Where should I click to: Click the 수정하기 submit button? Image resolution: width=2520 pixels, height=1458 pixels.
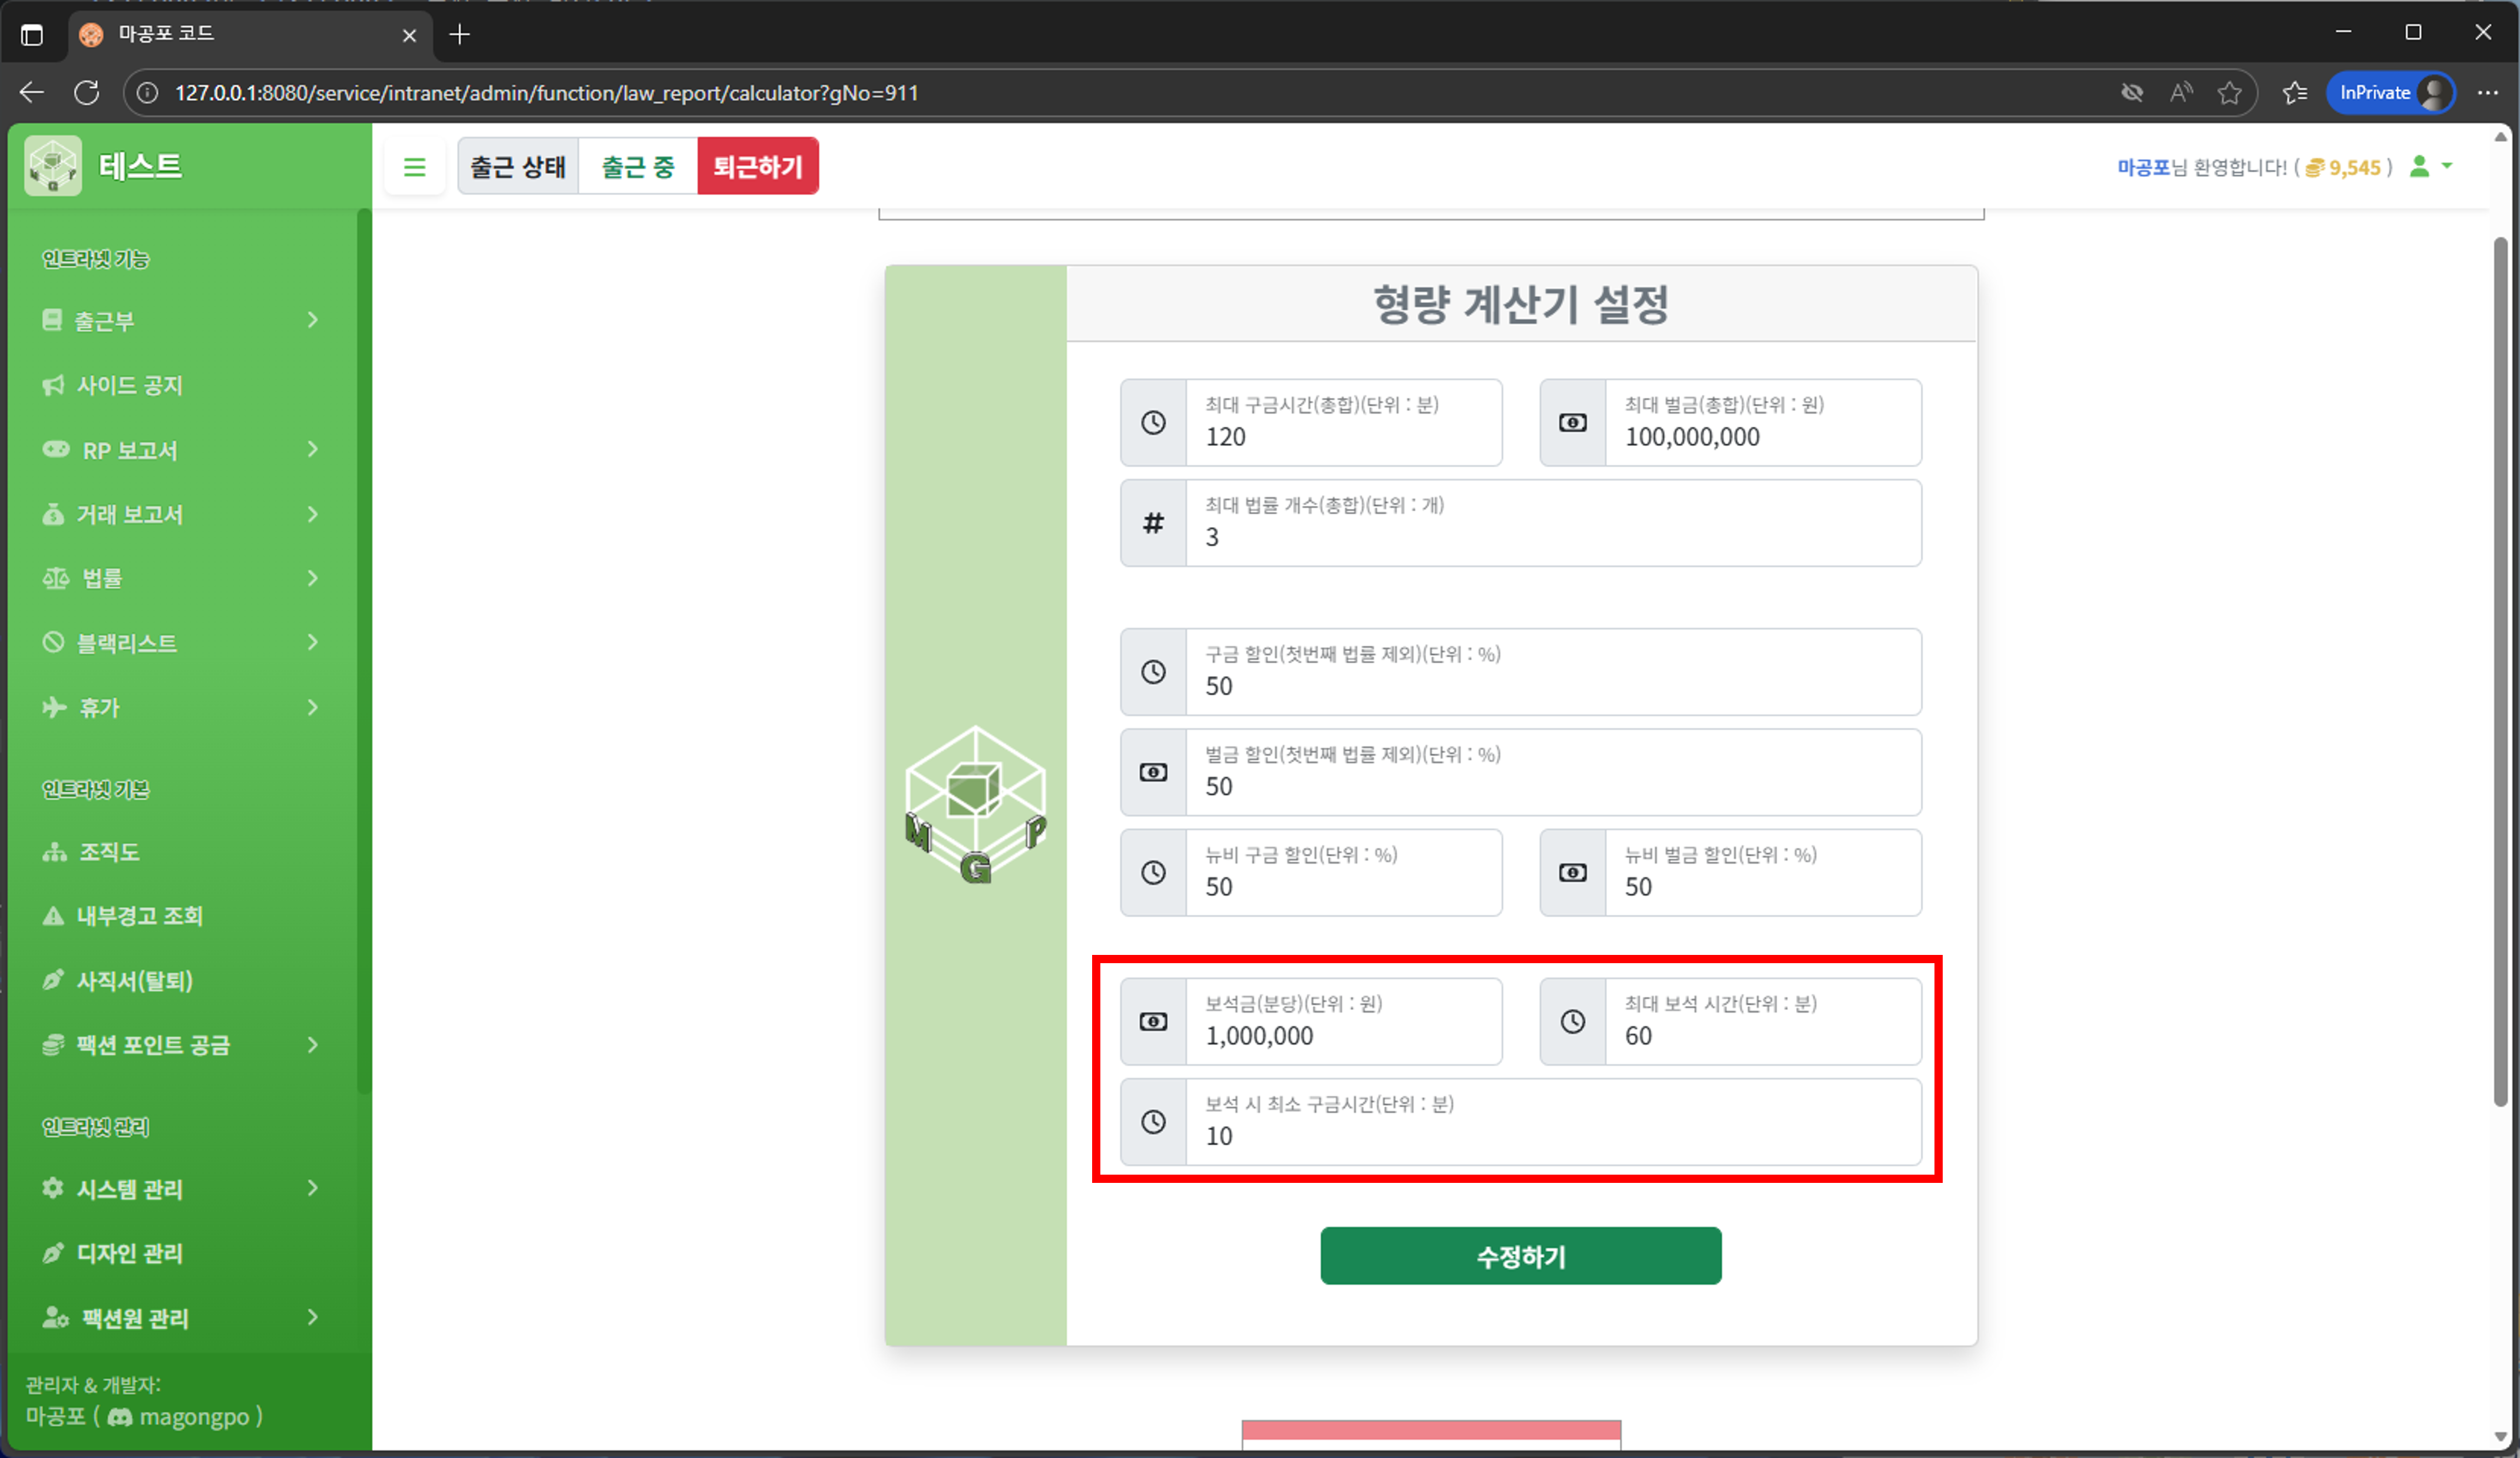1520,1256
